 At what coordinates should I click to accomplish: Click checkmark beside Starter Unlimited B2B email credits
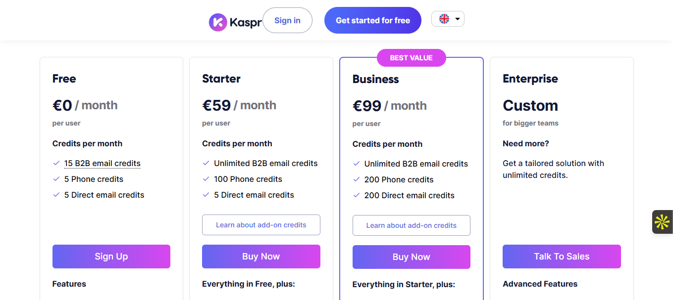[x=206, y=163]
